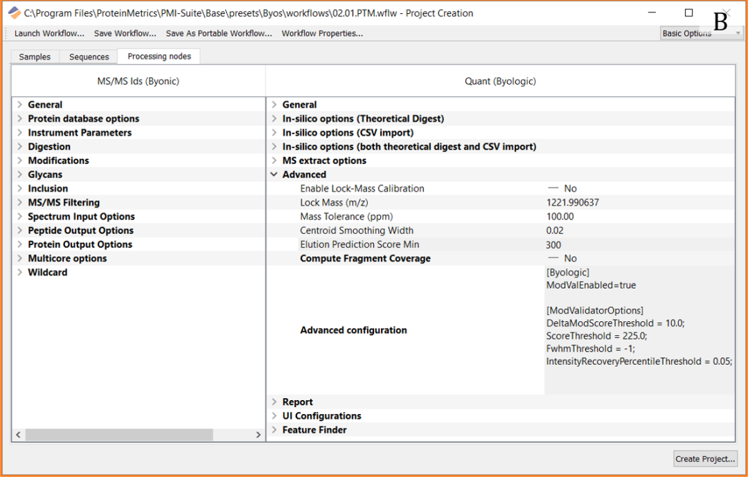Image resolution: width=748 pixels, height=477 pixels.
Task: Click the Create Project button
Action: click(705, 458)
